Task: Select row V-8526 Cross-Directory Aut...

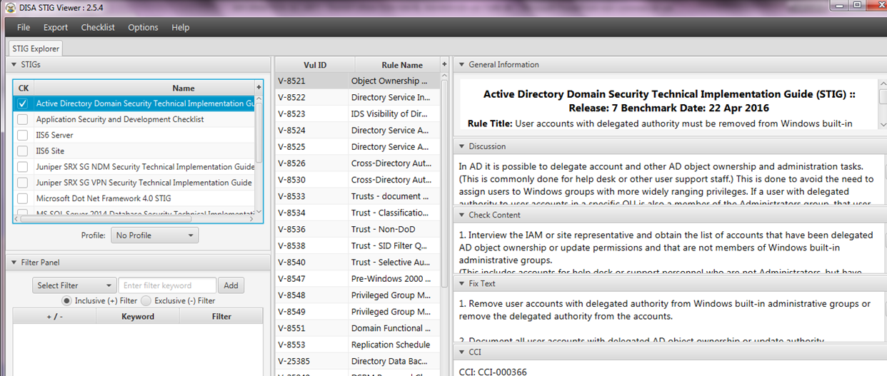Action: click(x=358, y=163)
